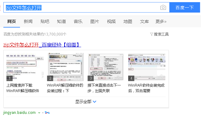Screen dimensions: 201x116
Task: Click the caption WinRAR解压缩软件的安装过程：下
Action: pos(65,88)
